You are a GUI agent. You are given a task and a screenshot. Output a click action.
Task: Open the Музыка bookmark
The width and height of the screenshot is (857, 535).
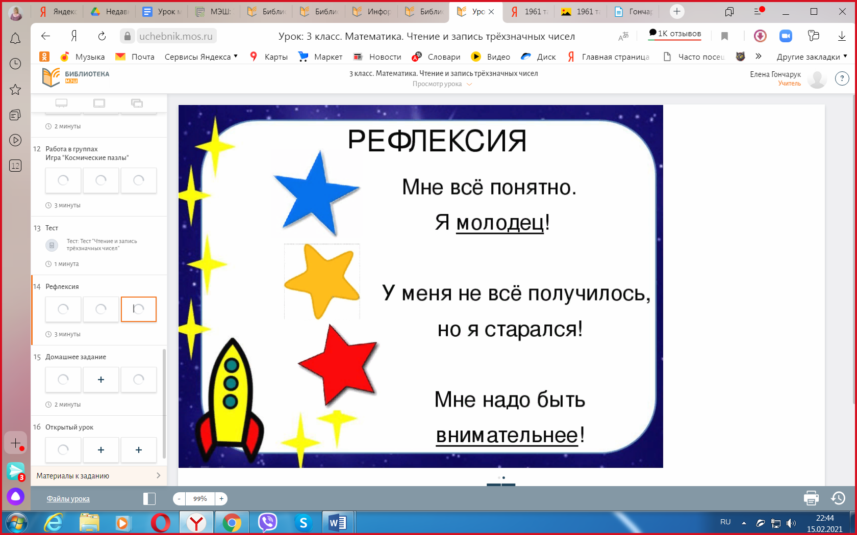pyautogui.click(x=83, y=57)
